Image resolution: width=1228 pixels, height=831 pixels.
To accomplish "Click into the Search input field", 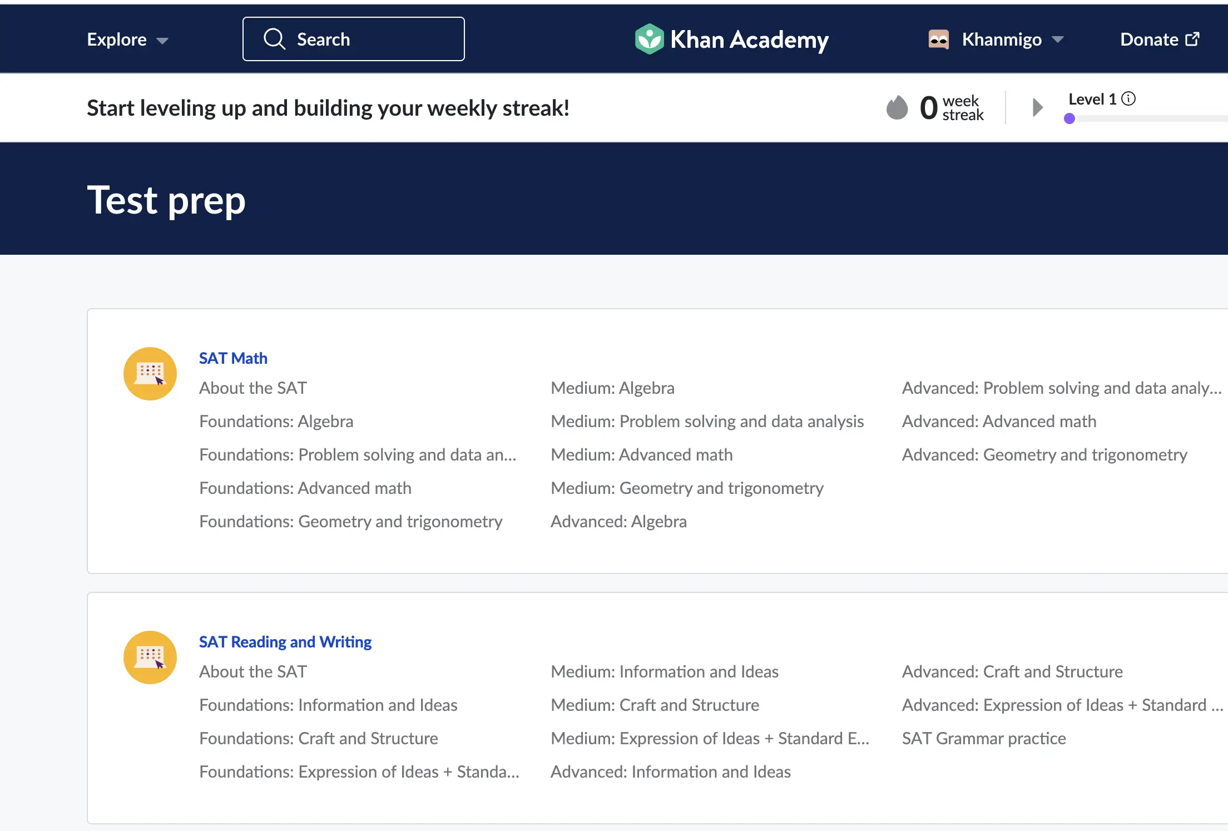I will (x=378, y=39).
